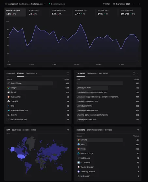Open the /design/wit.html page row
The height and width of the screenshot is (182, 148).
[108, 88]
